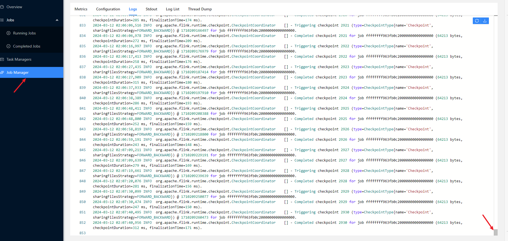Click the refresh logs icon button
Viewport: 508px width, 241px height.
pos(477,21)
